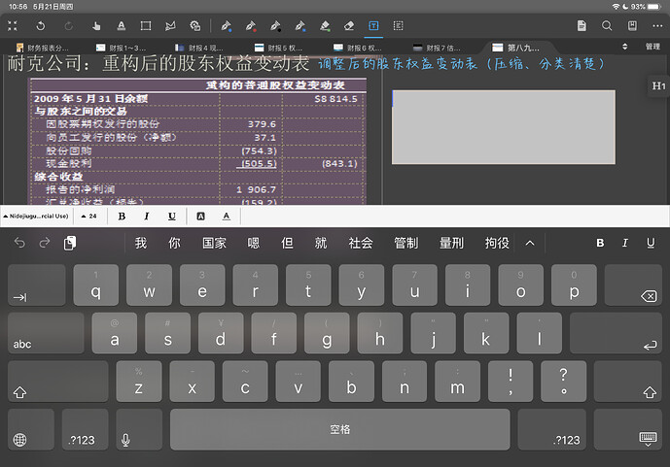Screen dimensions: 670x467
Task: Toggle the active text box tool
Action: pyautogui.click(x=373, y=26)
